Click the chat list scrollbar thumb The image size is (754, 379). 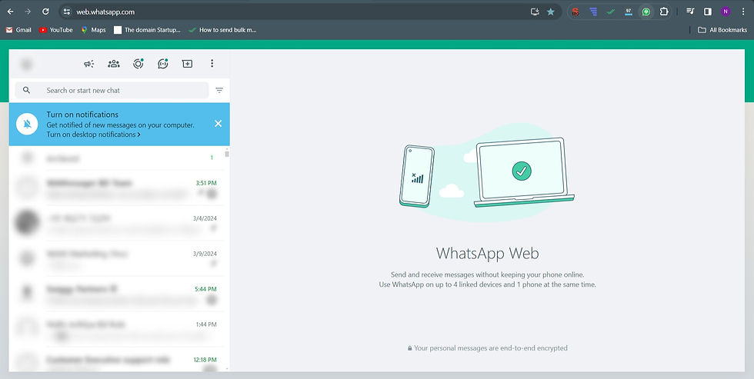(227, 154)
